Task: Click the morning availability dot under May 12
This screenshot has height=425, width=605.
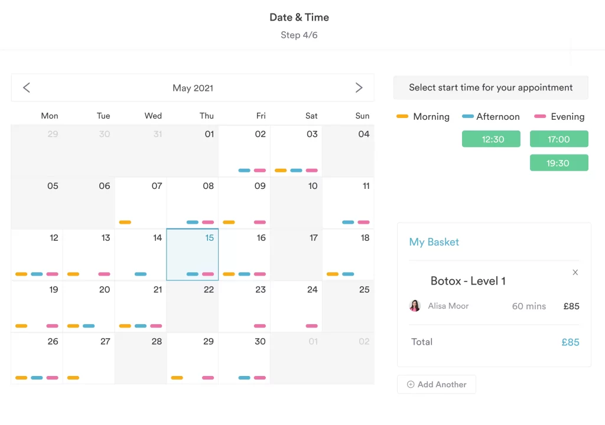Action: [x=21, y=274]
